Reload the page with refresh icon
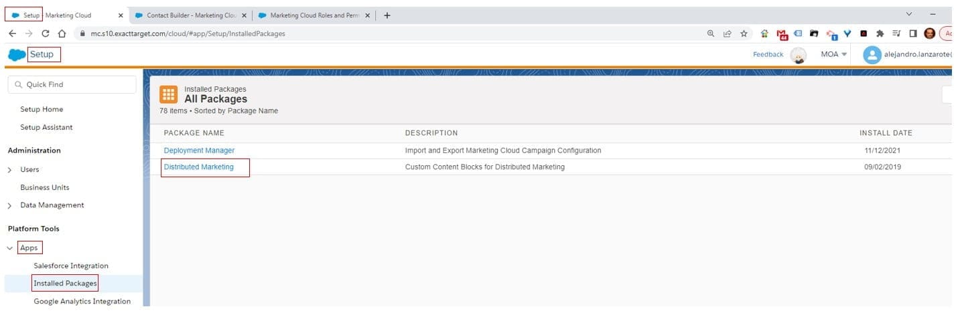This screenshot has width=960, height=313. (x=46, y=33)
